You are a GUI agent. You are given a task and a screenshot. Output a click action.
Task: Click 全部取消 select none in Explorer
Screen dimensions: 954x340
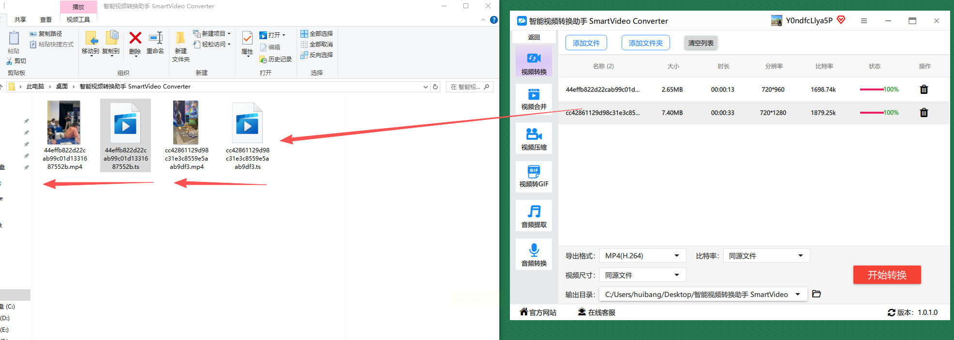317,44
